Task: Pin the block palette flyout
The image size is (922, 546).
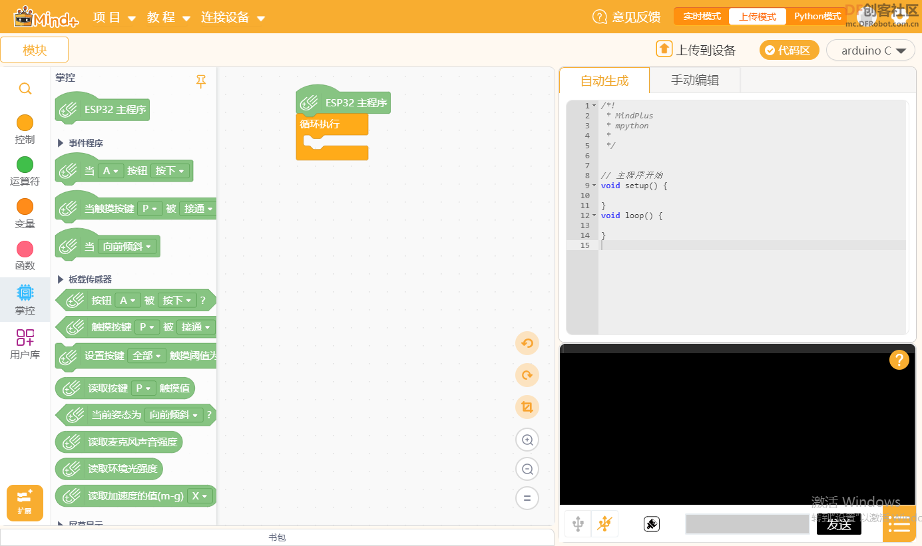Action: click(x=201, y=81)
